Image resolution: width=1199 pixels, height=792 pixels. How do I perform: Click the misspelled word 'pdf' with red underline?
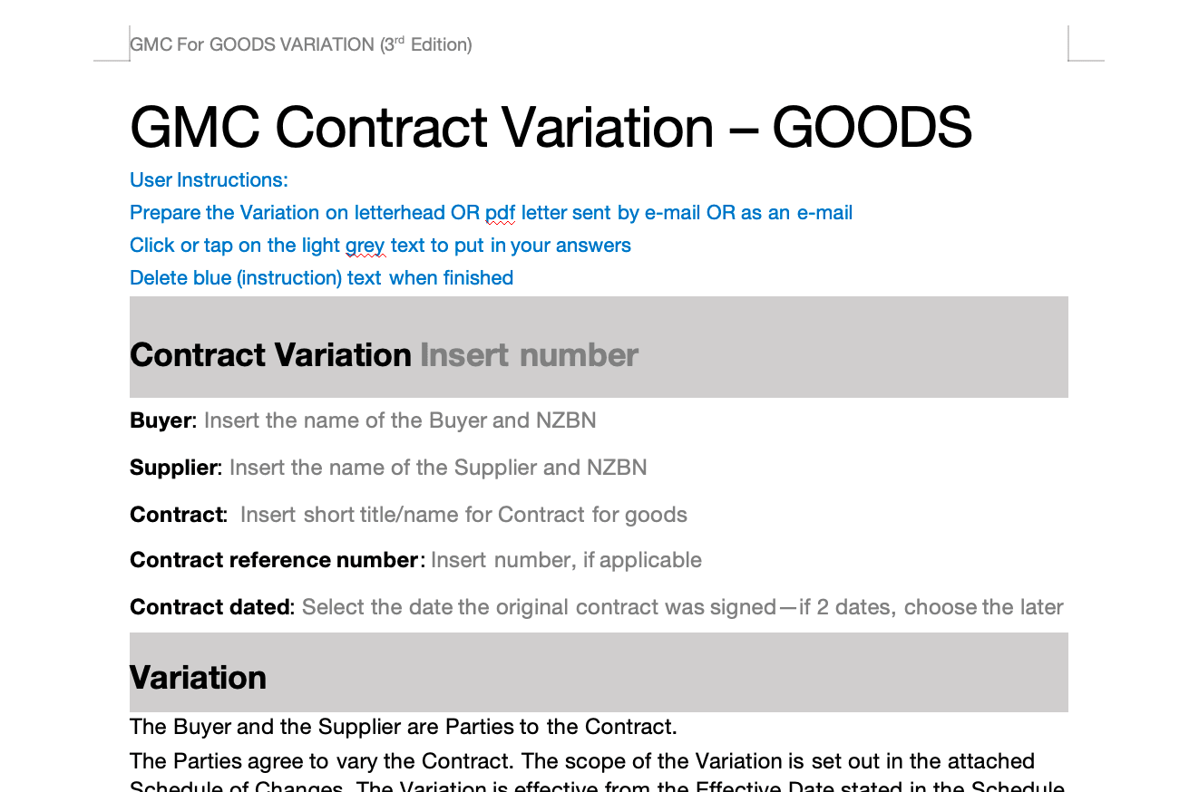pos(500,214)
